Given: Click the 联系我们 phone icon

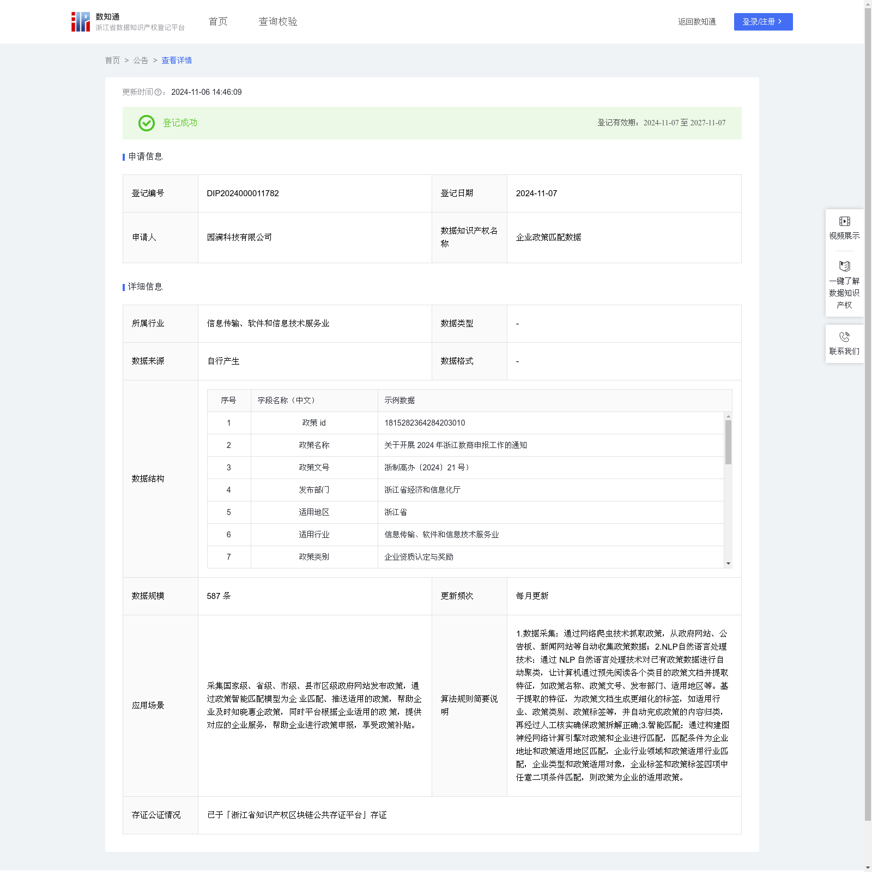Looking at the screenshot, I should 844,337.
